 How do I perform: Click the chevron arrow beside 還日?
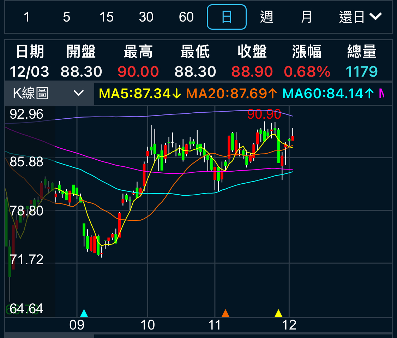[x=375, y=16]
